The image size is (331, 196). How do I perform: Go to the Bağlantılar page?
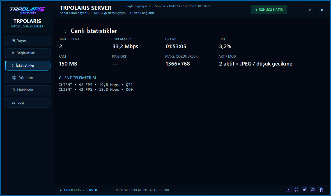27,53
